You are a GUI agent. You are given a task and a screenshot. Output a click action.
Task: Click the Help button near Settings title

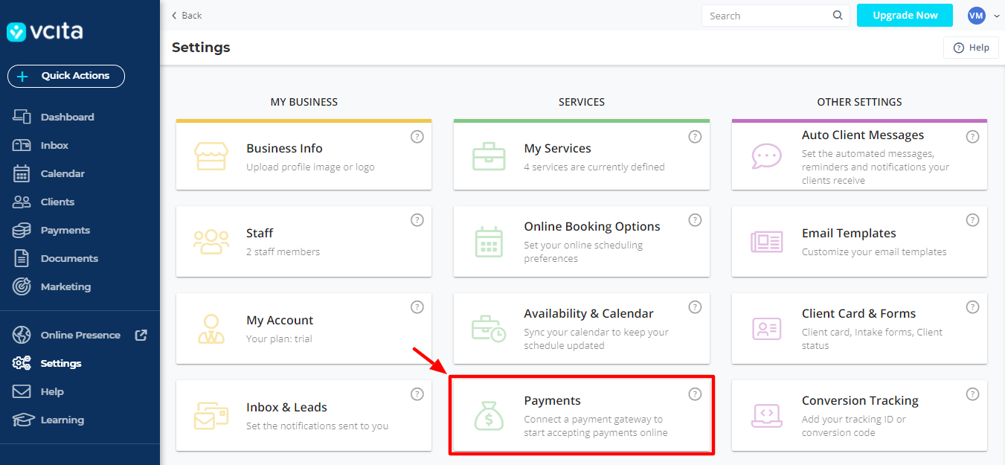click(x=971, y=48)
